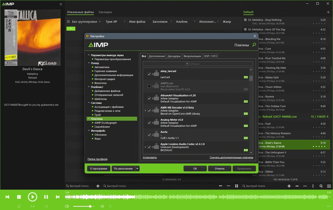Collapse the Плейлист section arrow in the settings tree
The image size is (333, 210).
pos(89,87)
